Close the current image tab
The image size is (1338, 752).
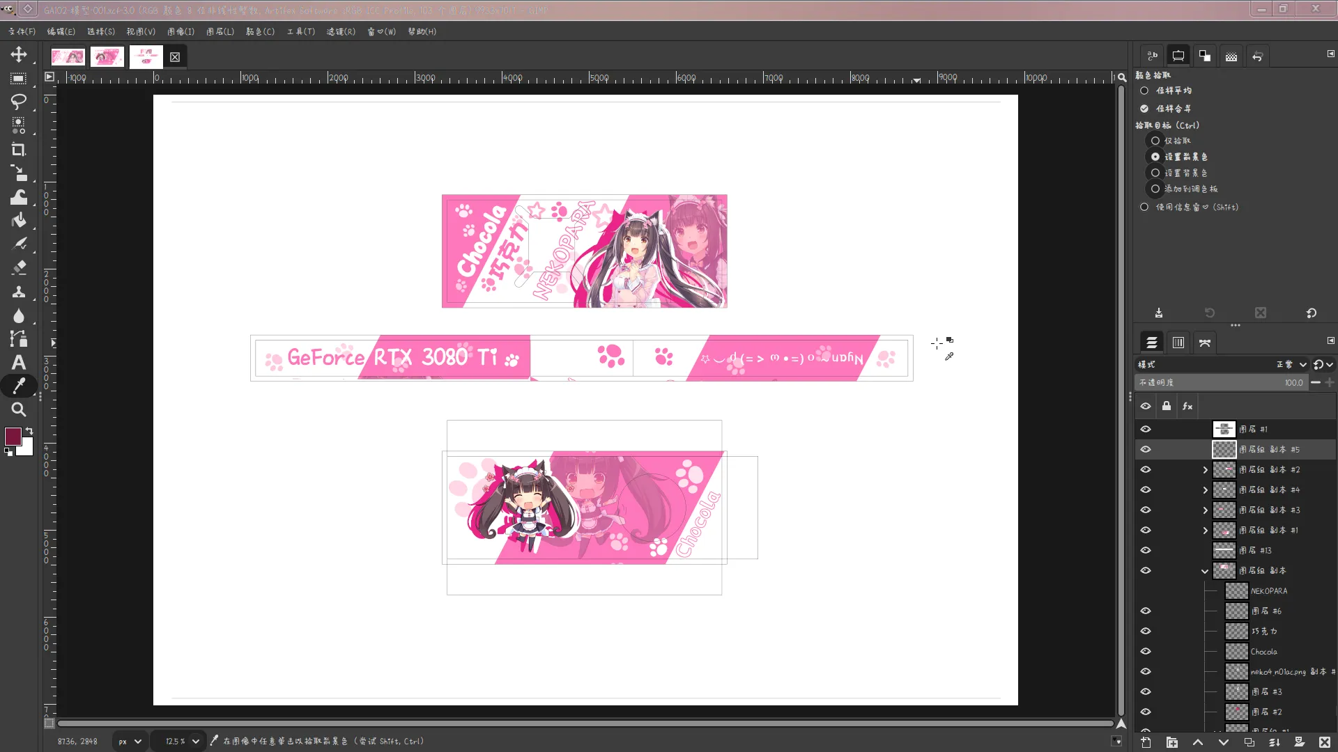pos(175,57)
